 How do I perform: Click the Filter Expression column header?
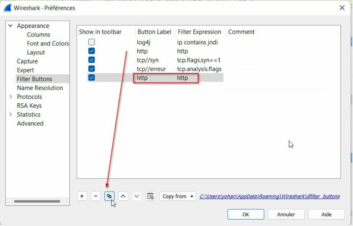(199, 32)
